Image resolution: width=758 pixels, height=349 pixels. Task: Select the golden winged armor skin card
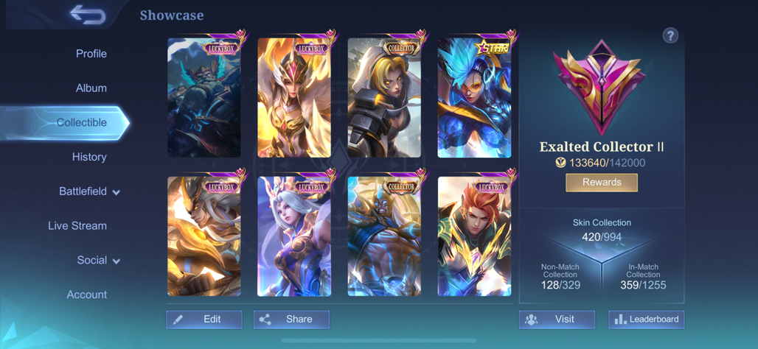click(x=294, y=98)
